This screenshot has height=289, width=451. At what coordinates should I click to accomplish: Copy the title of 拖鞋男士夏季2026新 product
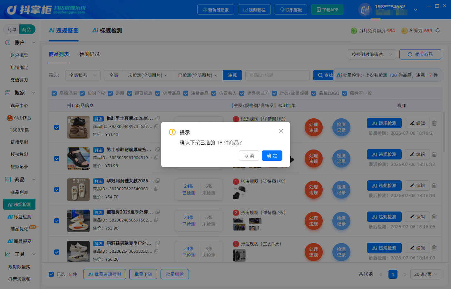[158, 118]
